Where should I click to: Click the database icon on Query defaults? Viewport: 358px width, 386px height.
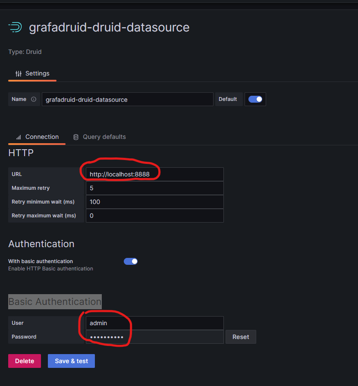click(x=75, y=137)
